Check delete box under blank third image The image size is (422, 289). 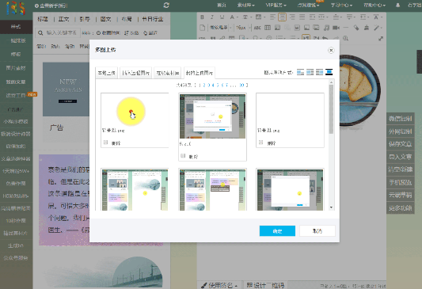260,143
